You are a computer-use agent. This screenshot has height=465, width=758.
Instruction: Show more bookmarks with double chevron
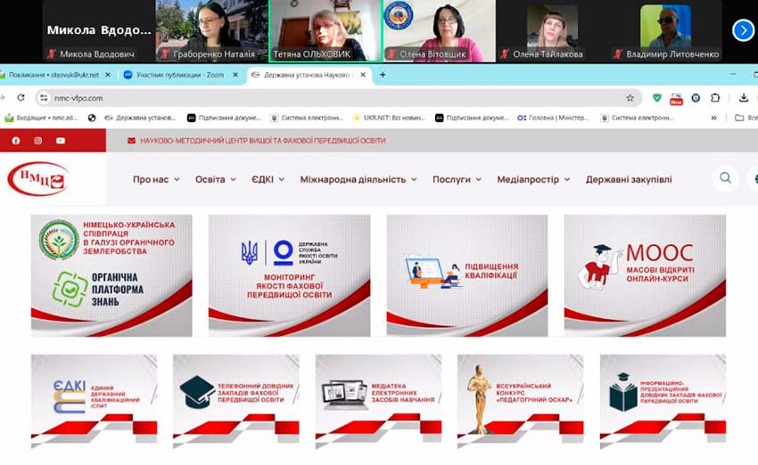713,118
